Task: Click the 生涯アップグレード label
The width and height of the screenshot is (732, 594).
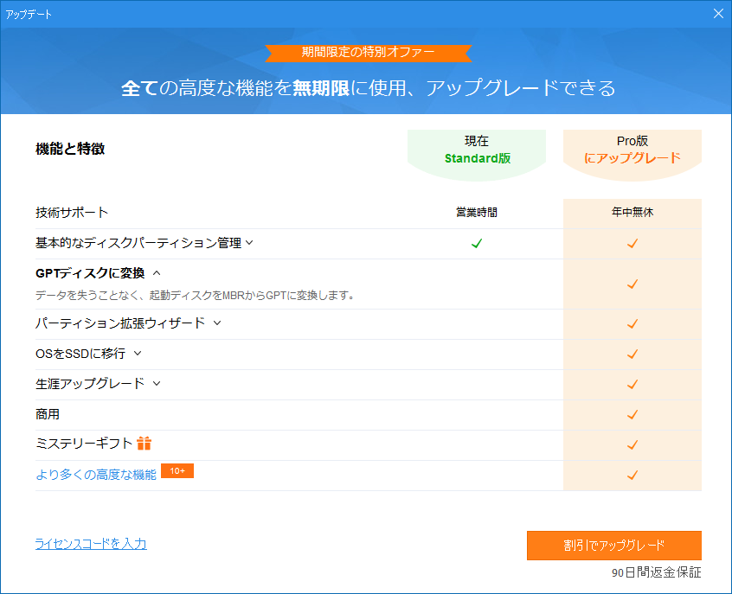Action: (x=90, y=384)
